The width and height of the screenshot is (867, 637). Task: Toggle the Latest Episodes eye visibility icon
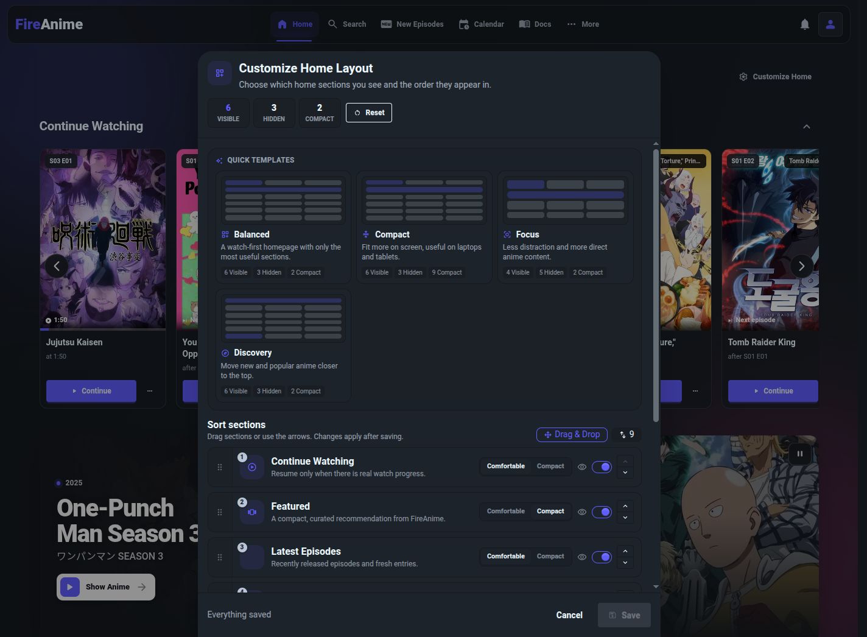coord(582,557)
